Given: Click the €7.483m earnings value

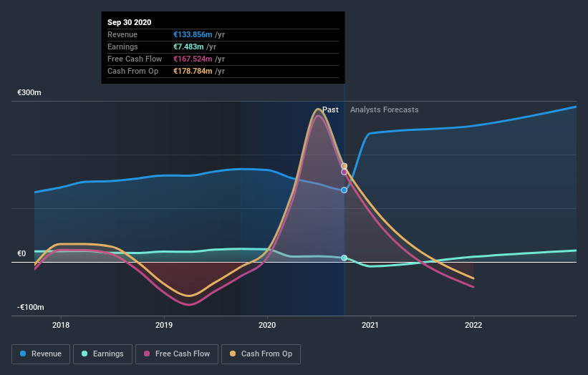Looking at the screenshot, I should (x=188, y=47).
